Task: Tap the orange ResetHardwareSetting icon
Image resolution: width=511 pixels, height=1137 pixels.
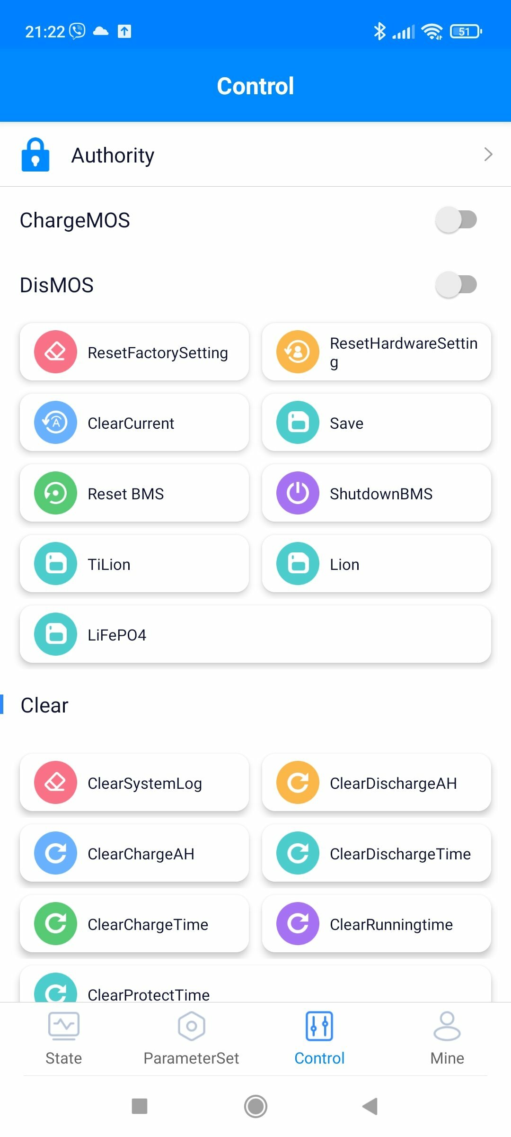Action: pyautogui.click(x=298, y=352)
